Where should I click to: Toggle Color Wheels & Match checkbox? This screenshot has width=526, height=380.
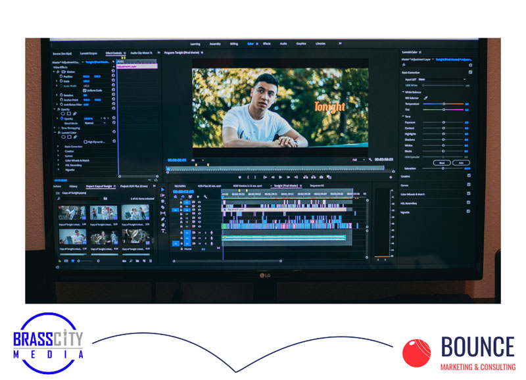469,193
